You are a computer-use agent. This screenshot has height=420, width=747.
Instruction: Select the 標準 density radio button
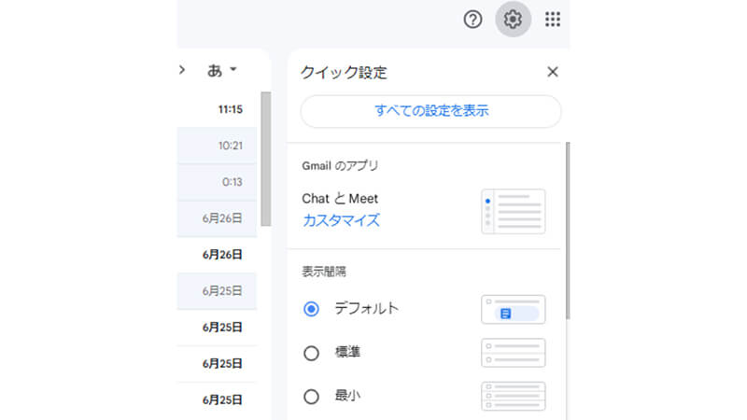(312, 353)
